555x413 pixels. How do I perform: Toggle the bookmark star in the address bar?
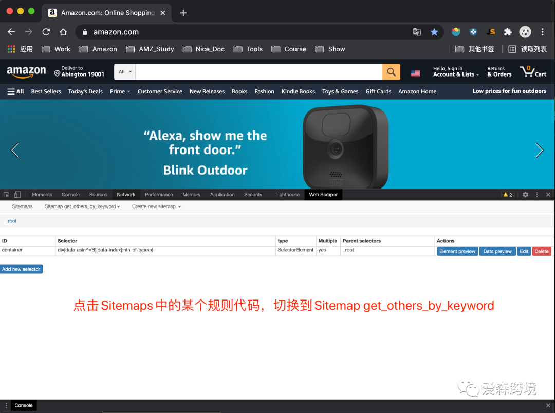tap(434, 31)
